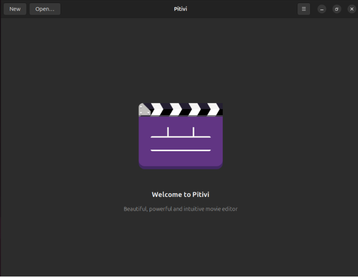This screenshot has width=358, height=277.
Task: Click the movie editor tagline text
Action: point(181,209)
